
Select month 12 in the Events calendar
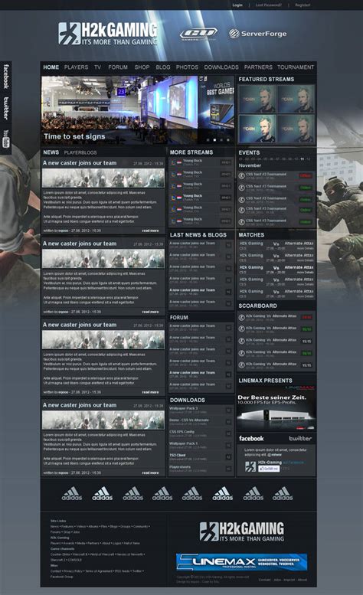pos(309,159)
